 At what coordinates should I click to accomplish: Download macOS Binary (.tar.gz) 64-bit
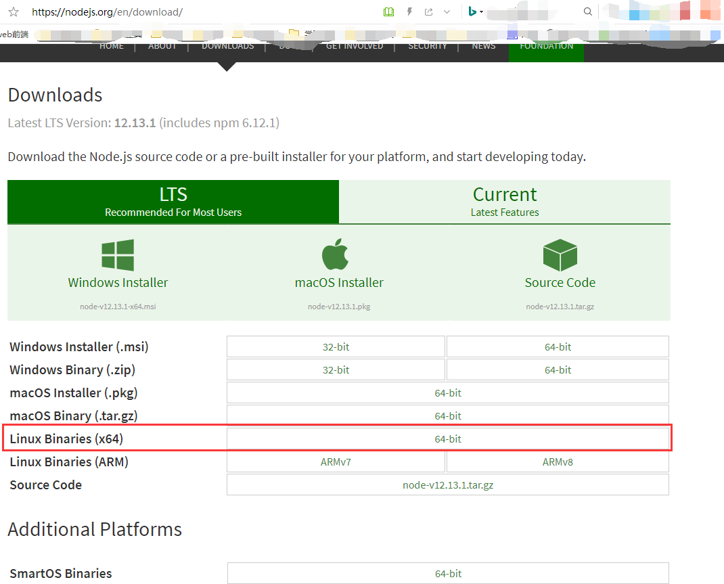448,415
